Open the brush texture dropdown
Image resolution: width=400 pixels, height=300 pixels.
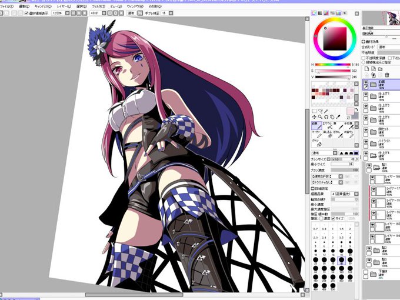341,182
